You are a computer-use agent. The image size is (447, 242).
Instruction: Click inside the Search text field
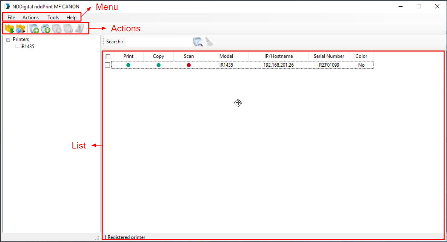tap(158, 42)
